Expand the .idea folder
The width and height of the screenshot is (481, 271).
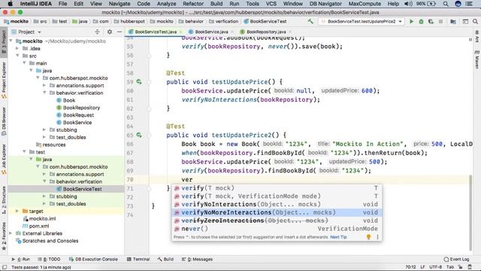(18, 48)
